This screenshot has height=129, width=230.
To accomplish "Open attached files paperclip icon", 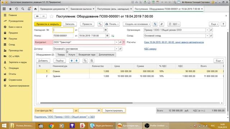I will tap(161, 24).
